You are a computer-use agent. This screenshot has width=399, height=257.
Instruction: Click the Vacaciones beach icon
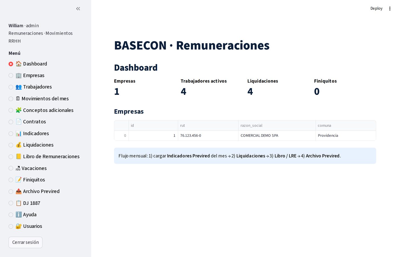18,168
